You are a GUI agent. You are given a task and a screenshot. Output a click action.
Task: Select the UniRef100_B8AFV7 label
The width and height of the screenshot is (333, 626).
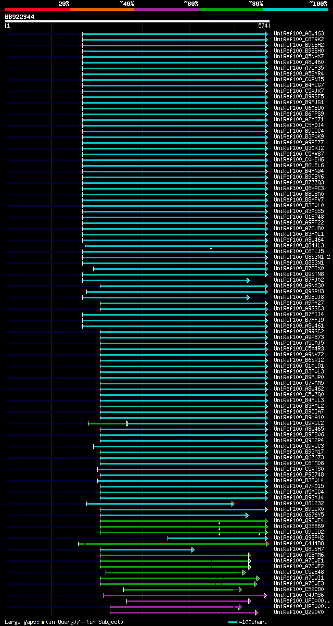pyautogui.click(x=299, y=199)
